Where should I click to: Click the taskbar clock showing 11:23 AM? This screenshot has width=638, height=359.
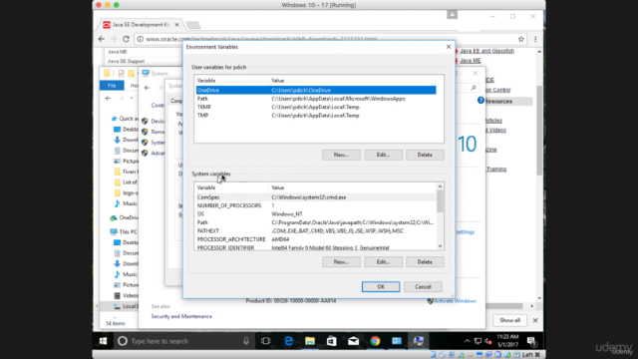pyautogui.click(x=507, y=341)
